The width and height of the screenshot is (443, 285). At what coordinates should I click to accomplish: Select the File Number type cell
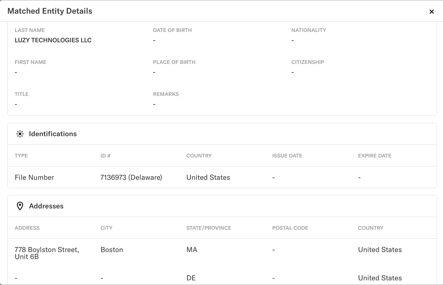(x=34, y=177)
